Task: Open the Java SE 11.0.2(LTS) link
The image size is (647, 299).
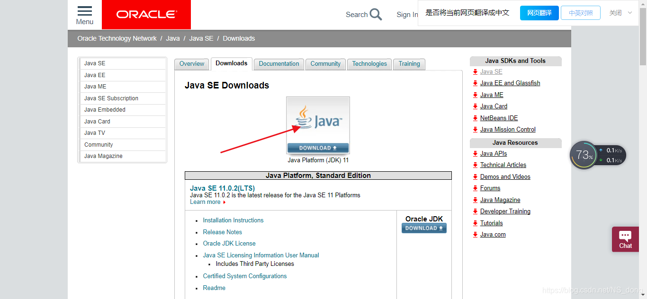Action: point(222,188)
